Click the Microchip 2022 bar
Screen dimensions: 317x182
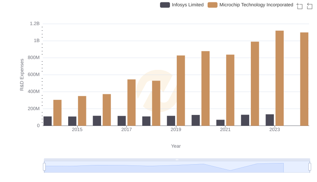255,84
